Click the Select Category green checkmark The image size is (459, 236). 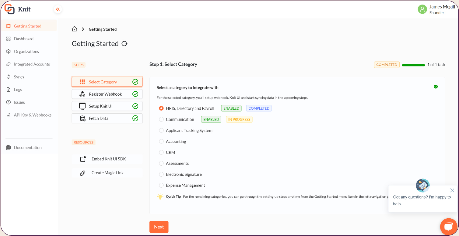click(x=135, y=82)
